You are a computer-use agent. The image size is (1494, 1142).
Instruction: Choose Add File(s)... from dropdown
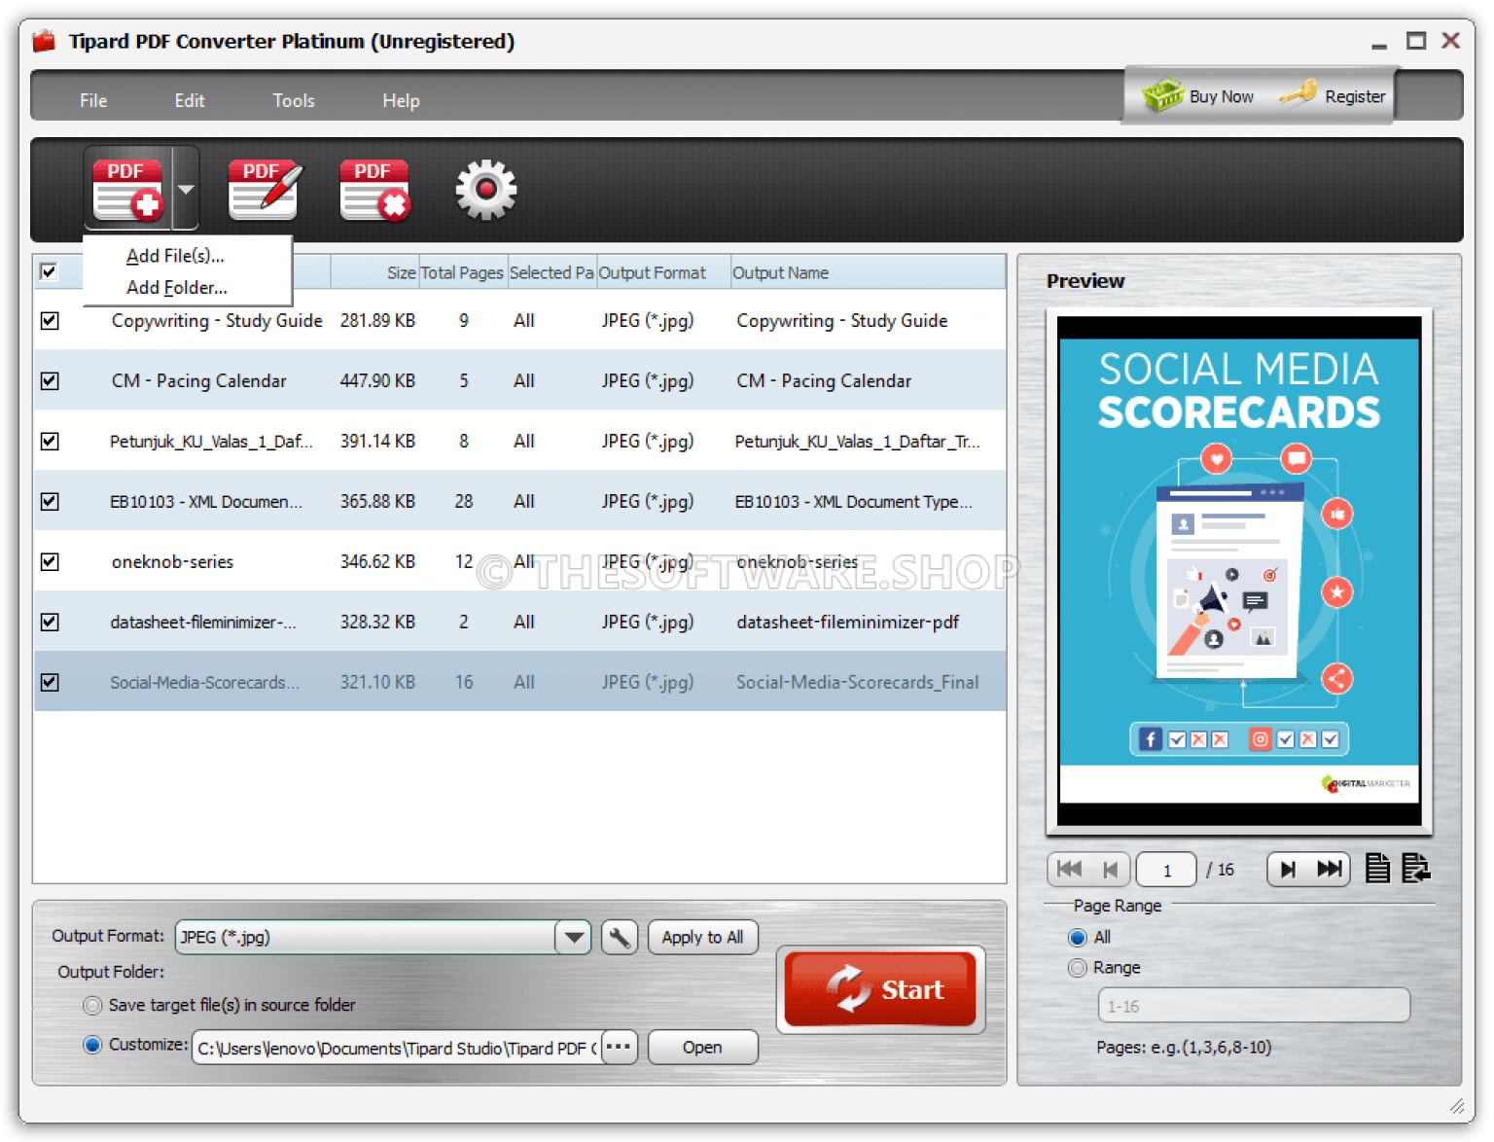[175, 256]
